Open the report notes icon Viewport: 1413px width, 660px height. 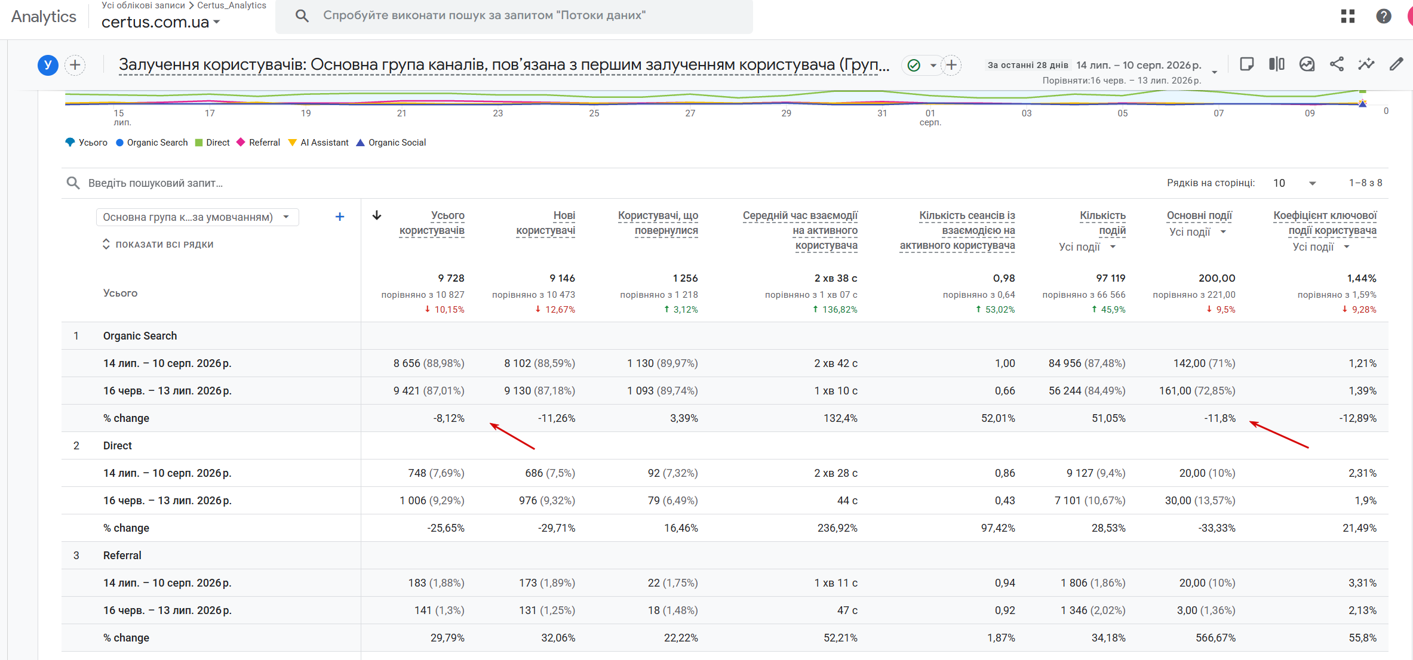pyautogui.click(x=1246, y=64)
